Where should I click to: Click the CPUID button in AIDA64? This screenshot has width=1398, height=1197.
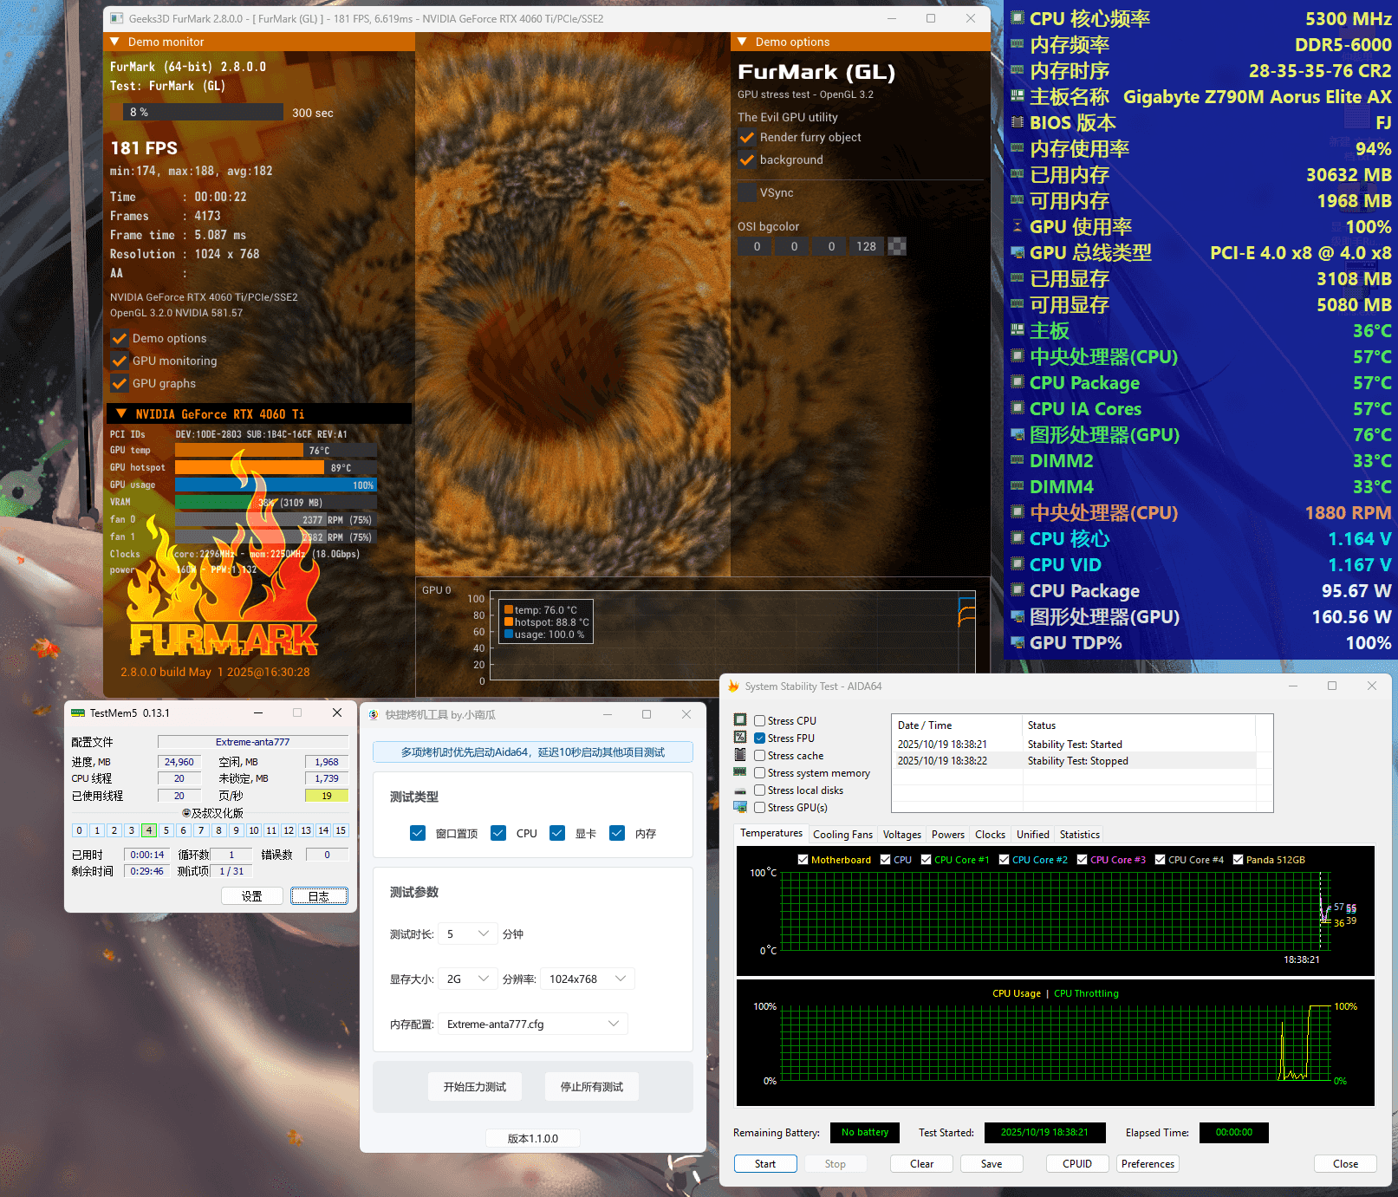click(1076, 1164)
